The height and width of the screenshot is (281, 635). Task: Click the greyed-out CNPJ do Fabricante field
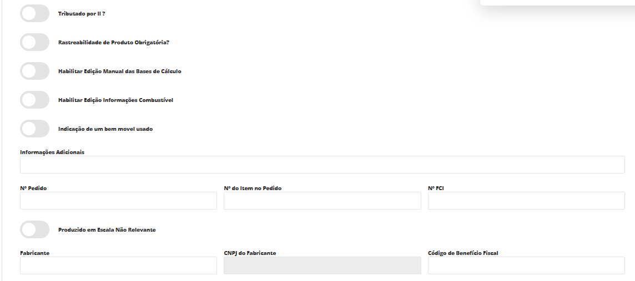click(322, 265)
